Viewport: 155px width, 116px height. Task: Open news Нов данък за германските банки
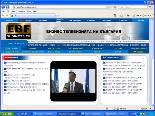(x=22, y=87)
